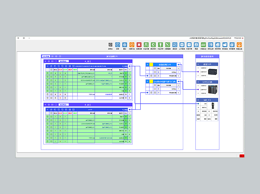Image resolution: width=260 pixels, height=194 pixels.
Task: Toggle eye visibility for row 1 in 工位_B
Action: tap(126, 117)
